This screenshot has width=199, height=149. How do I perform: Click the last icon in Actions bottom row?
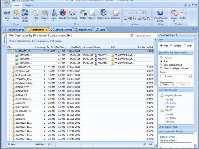(x=149, y=19)
